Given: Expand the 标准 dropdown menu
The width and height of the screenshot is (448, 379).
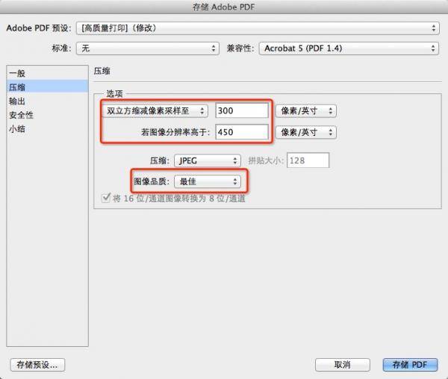Looking at the screenshot, I should click(x=149, y=48).
